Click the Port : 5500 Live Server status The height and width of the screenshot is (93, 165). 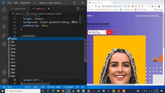[x=54, y=87]
